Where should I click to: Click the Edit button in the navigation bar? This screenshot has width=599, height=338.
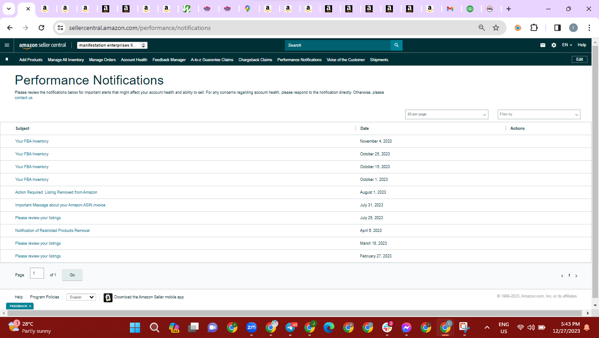point(580,59)
